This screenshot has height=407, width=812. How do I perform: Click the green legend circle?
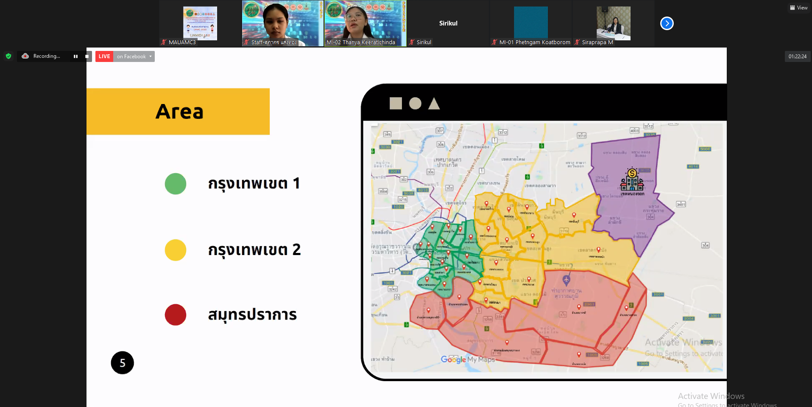pyautogui.click(x=176, y=184)
